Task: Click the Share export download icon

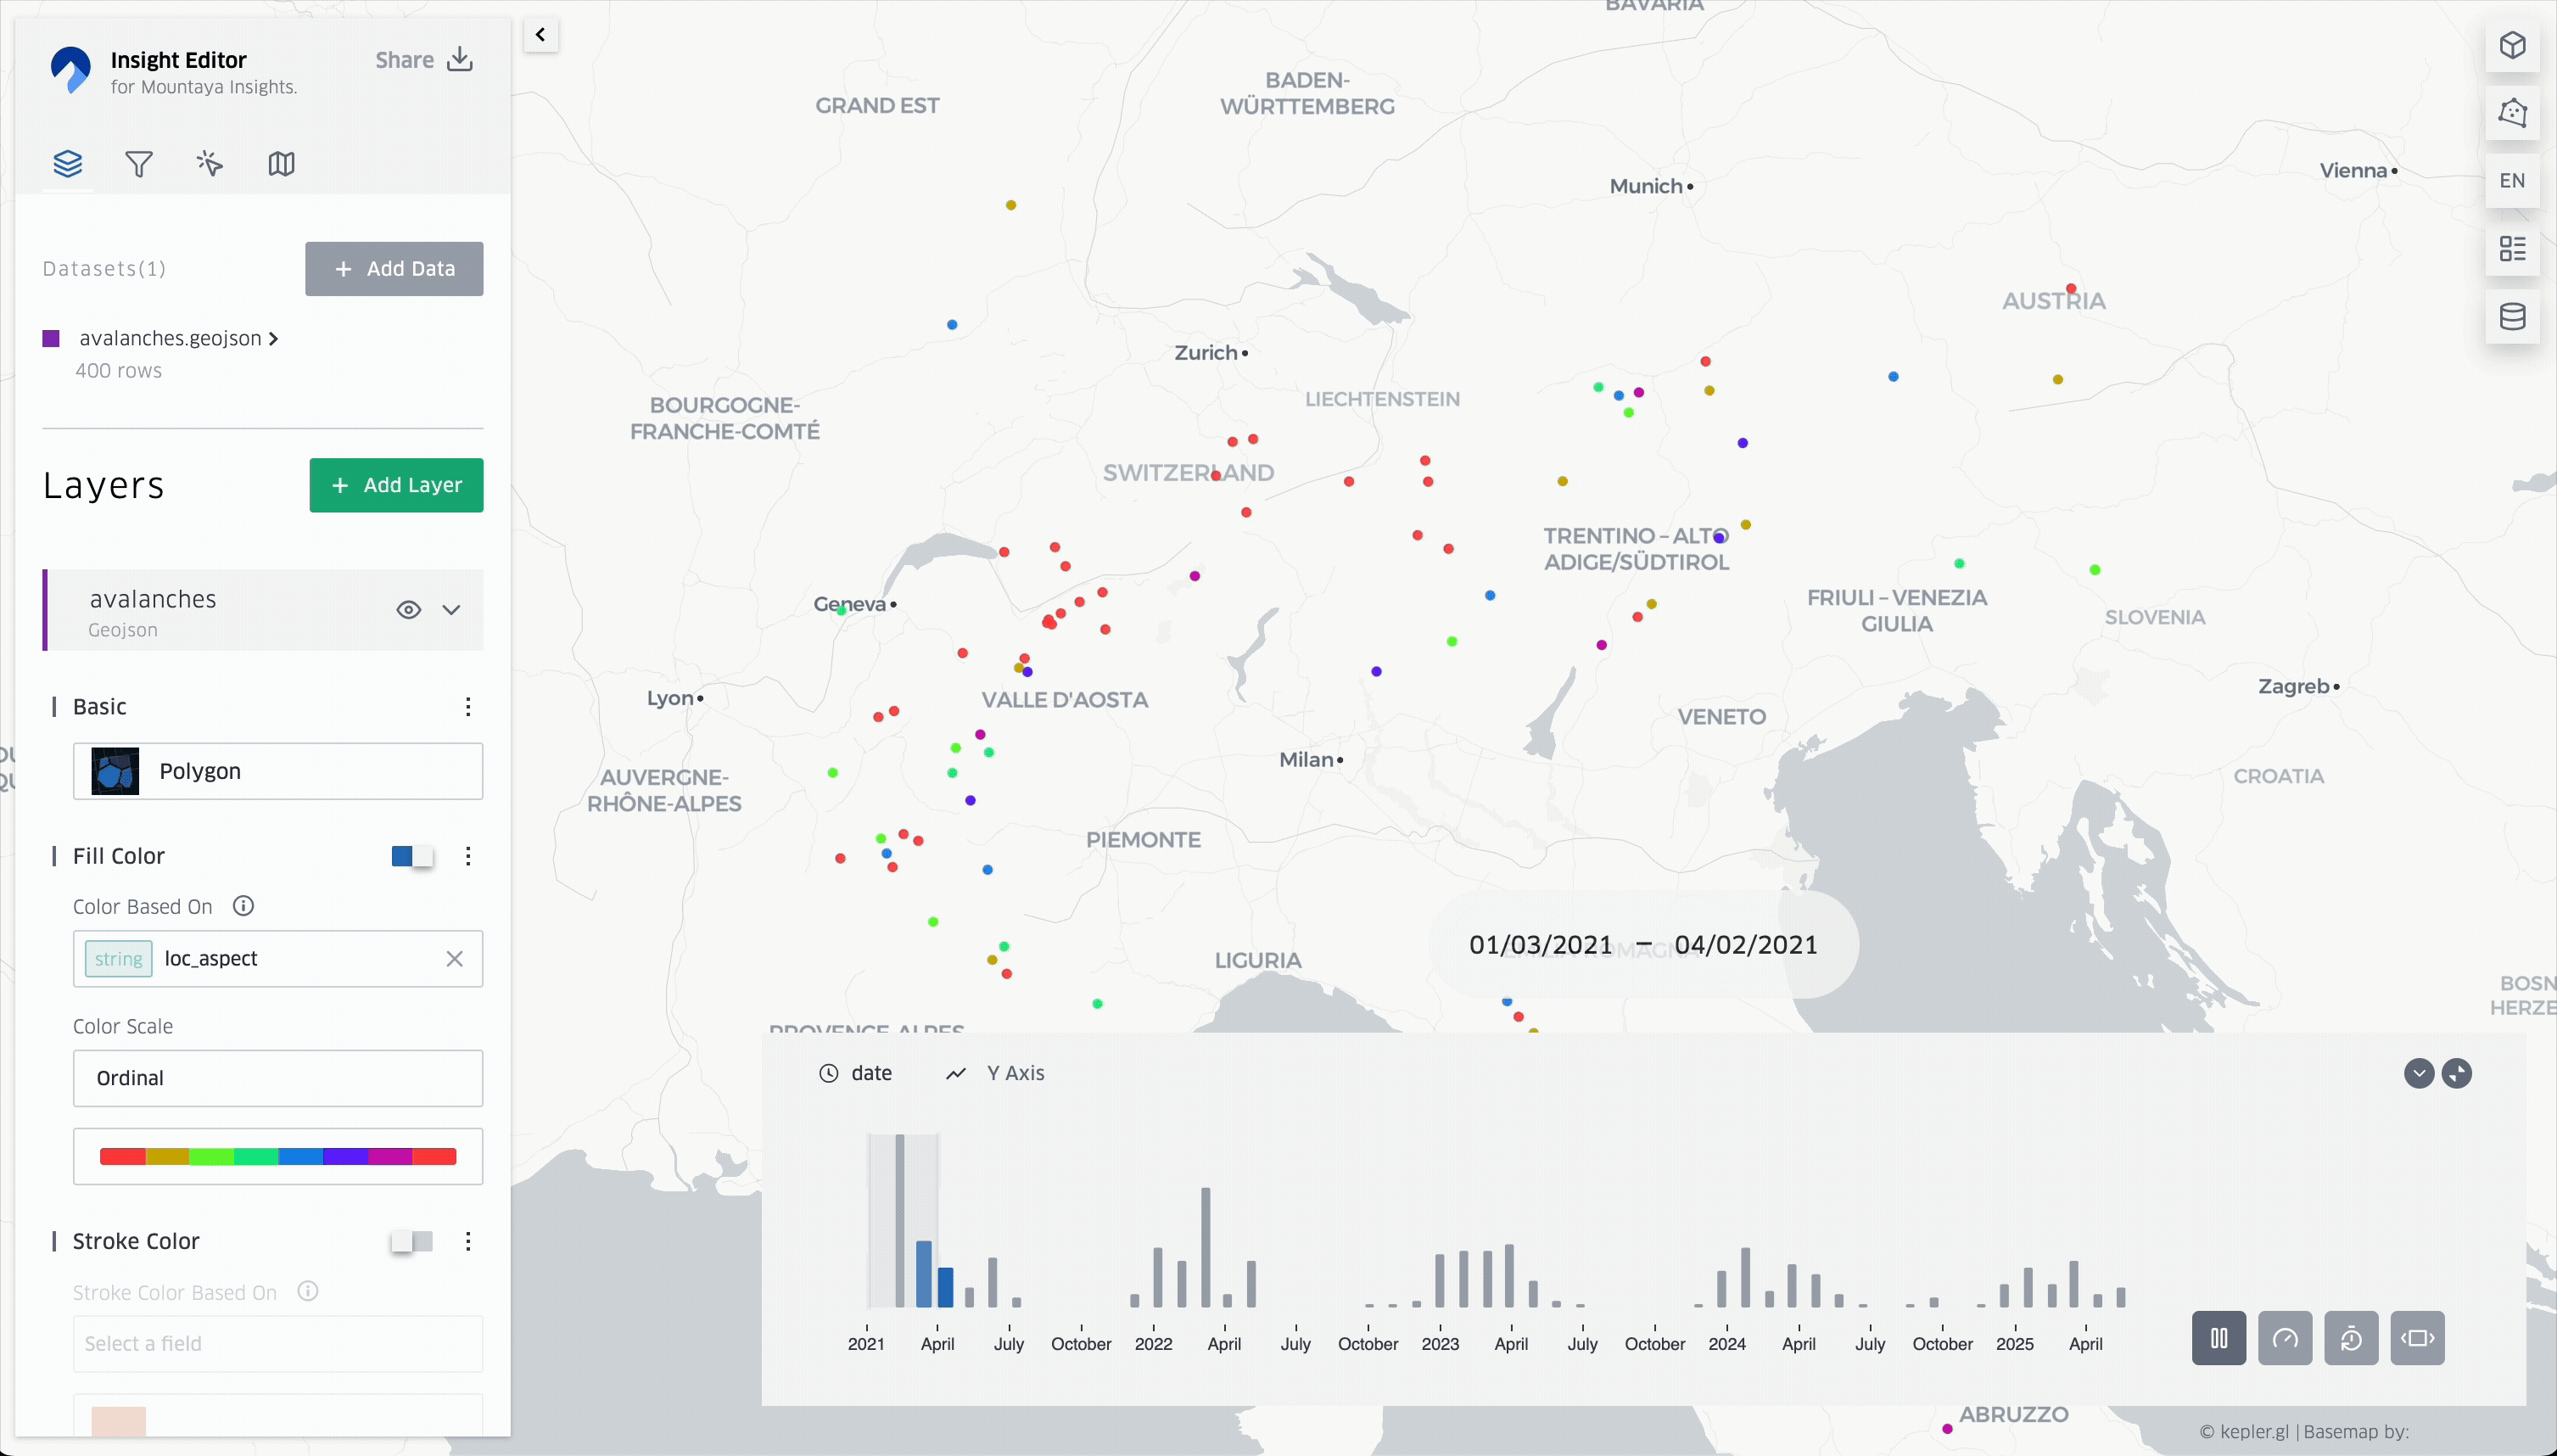Action: pyautogui.click(x=460, y=60)
